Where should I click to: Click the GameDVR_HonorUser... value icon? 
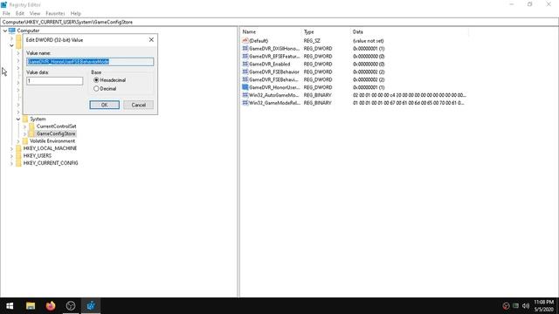245,87
